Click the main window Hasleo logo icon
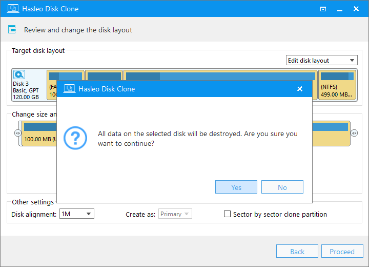 pos(13,9)
